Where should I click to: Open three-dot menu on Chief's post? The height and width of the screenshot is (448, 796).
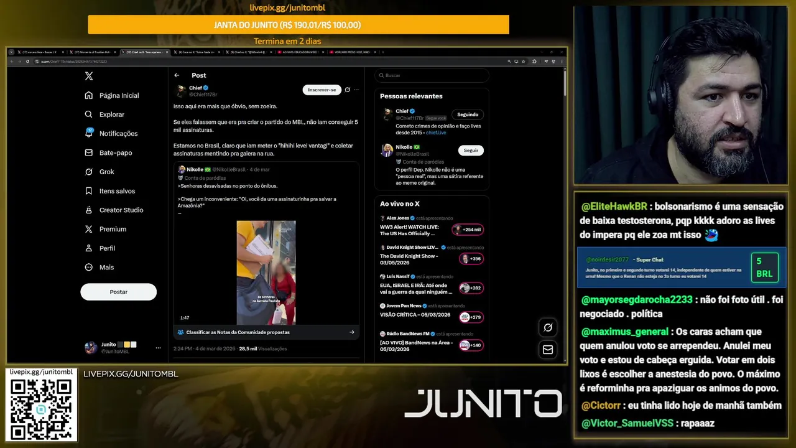point(356,90)
